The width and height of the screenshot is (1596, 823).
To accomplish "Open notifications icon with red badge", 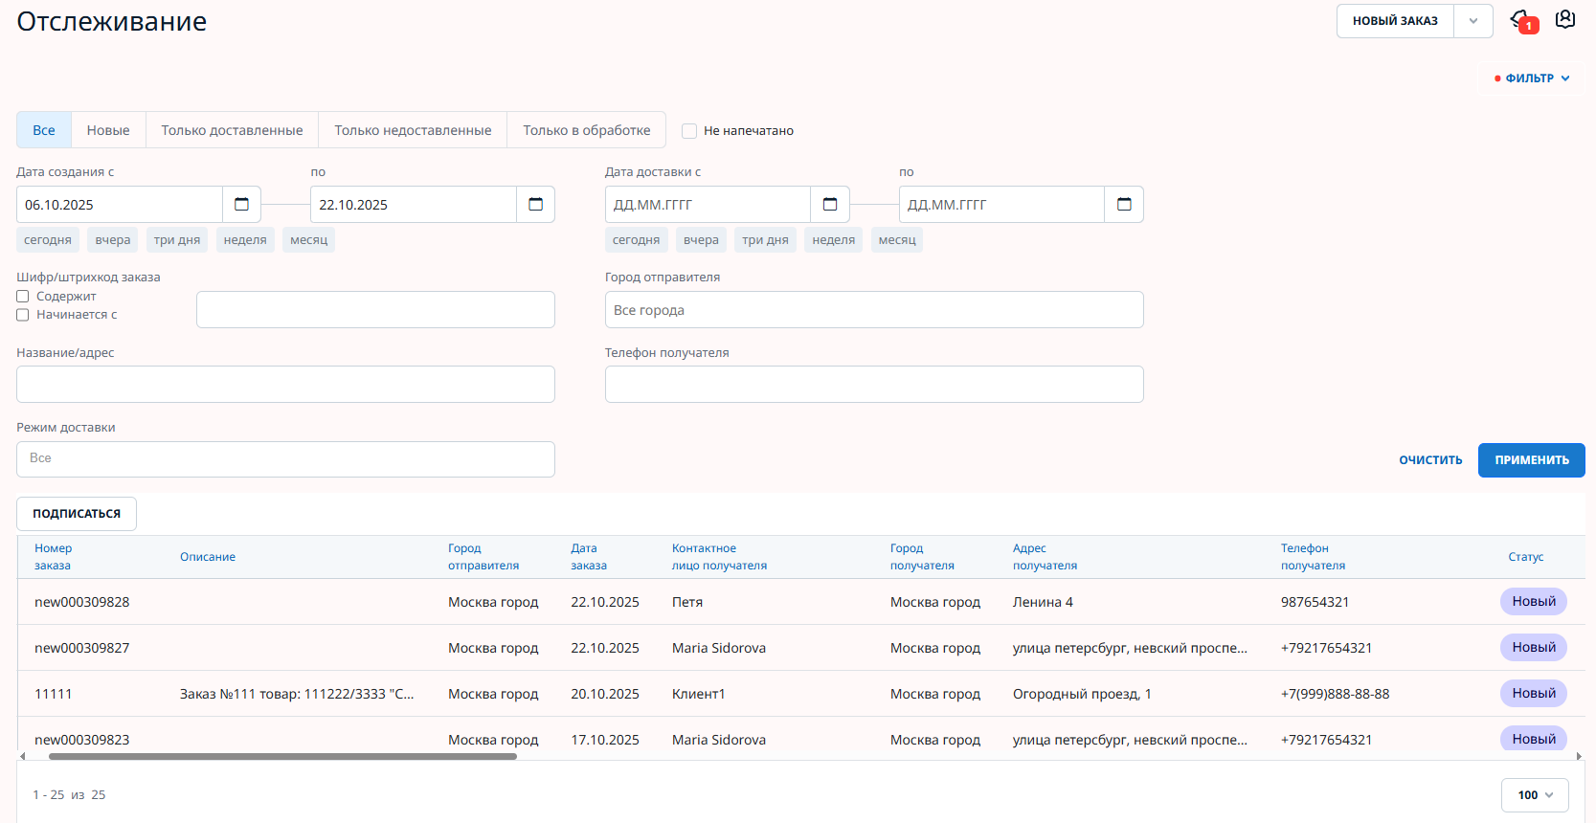I will (x=1521, y=20).
